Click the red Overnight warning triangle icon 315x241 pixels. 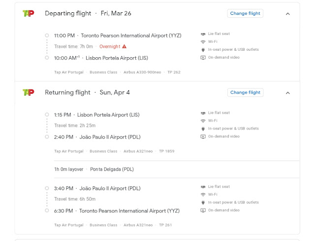(125, 46)
